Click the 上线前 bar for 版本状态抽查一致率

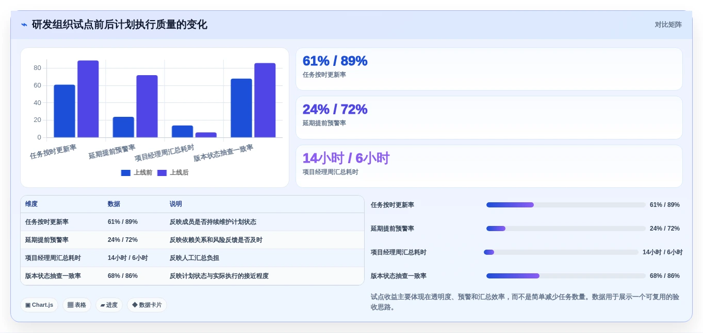pos(241,108)
